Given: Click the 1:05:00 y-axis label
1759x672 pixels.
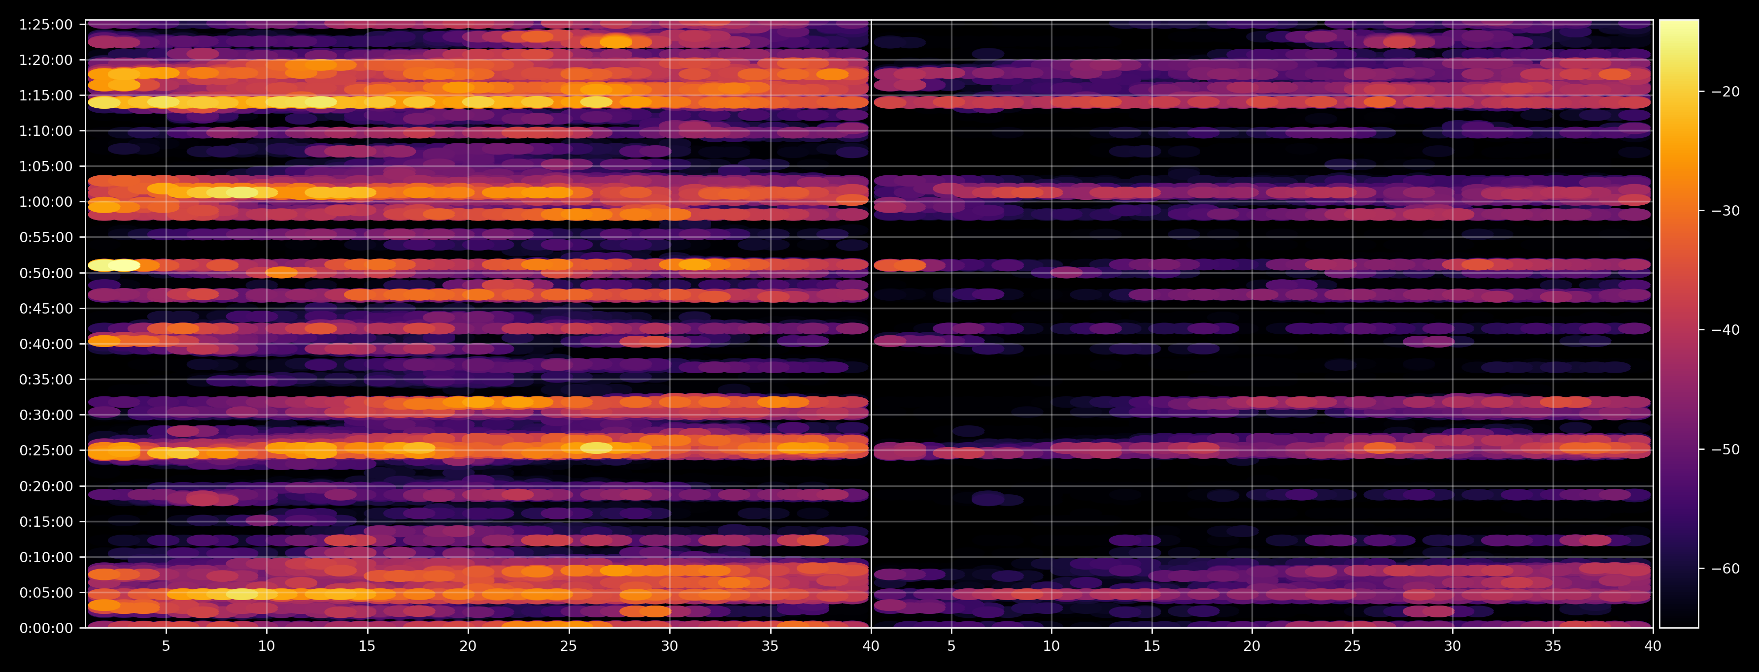Looking at the screenshot, I should coord(46,167).
